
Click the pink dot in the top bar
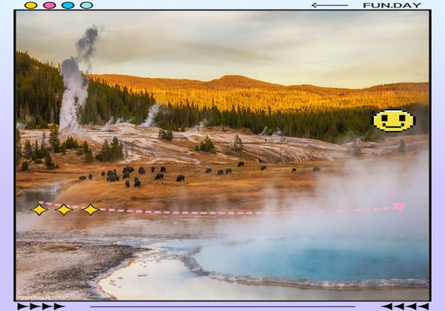[x=50, y=5]
